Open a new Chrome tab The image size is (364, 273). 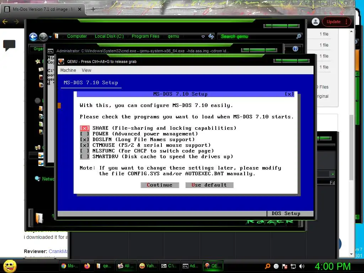(x=93, y=9)
